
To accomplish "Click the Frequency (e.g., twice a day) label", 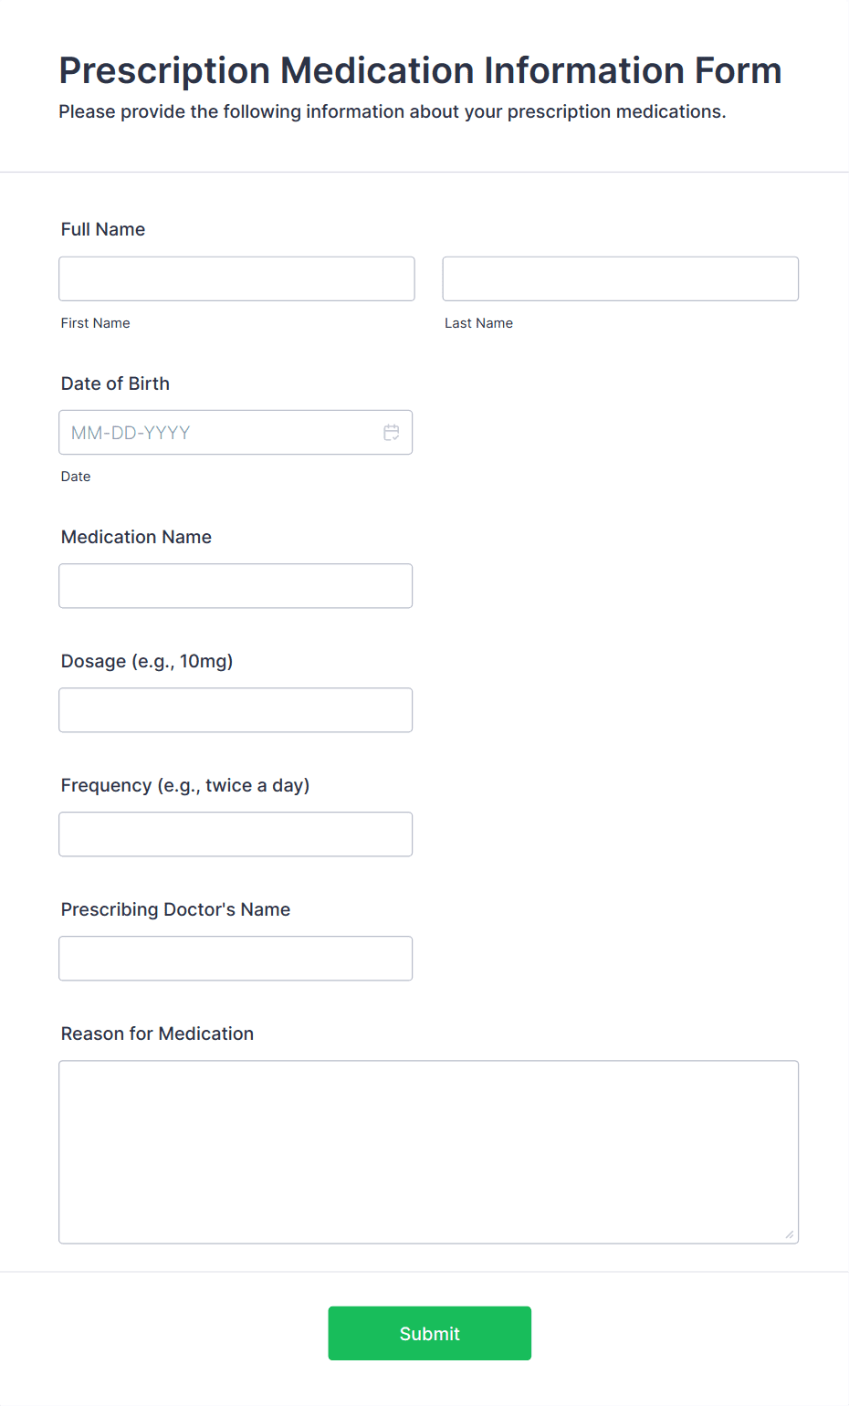I will point(185,785).
